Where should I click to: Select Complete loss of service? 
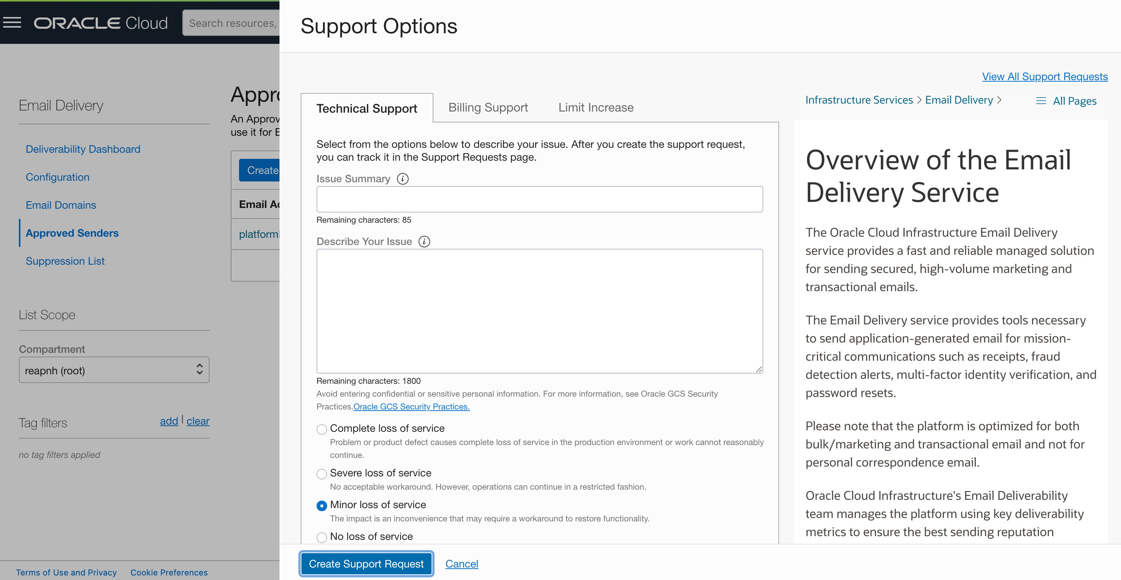click(x=321, y=429)
